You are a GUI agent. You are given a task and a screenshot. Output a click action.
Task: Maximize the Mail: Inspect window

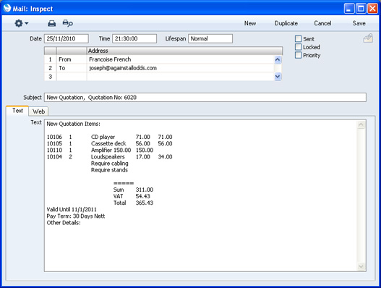361,9
